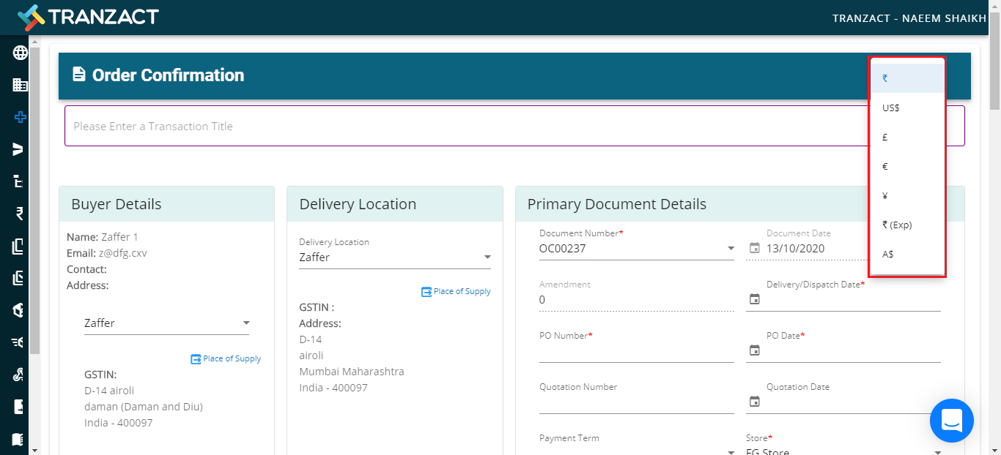Click the text 'D-14 airoli' in Buyer Details
Image resolution: width=1001 pixels, height=455 pixels.
109,391
